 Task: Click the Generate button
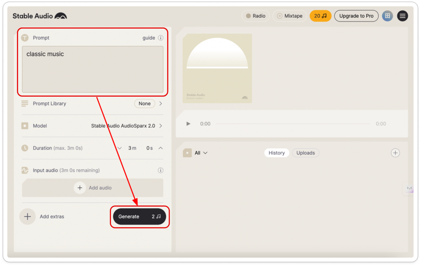(140, 217)
